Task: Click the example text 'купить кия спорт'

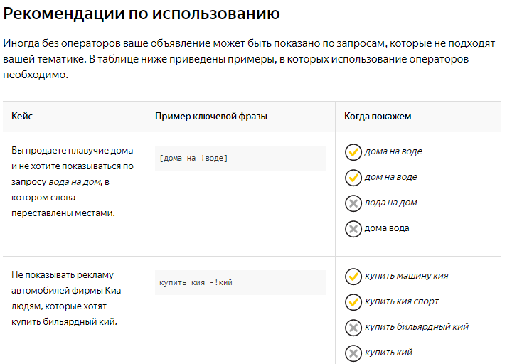Action: pyautogui.click(x=402, y=301)
